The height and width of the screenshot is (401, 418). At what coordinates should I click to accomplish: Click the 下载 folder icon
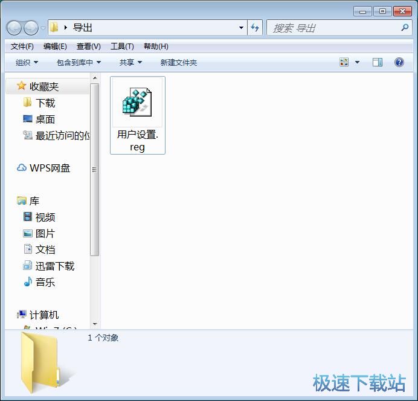click(27, 102)
